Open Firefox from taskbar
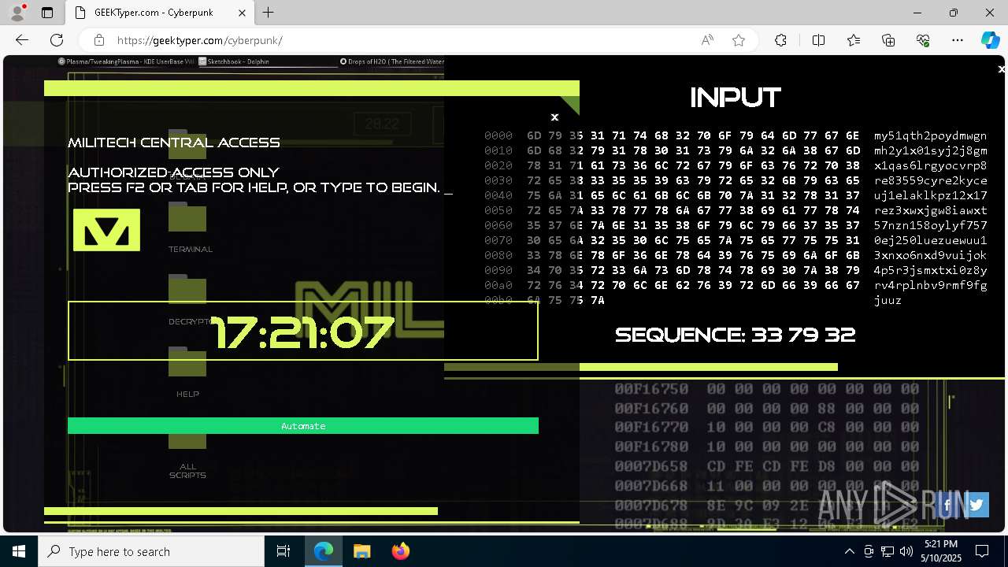This screenshot has height=567, width=1008. (400, 551)
